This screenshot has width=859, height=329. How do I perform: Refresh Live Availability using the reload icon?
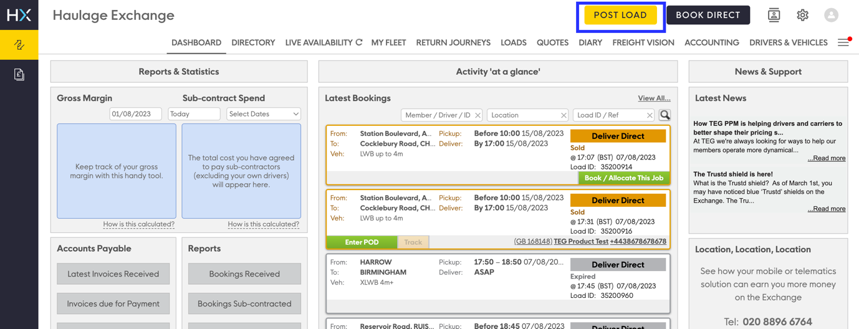tap(358, 42)
